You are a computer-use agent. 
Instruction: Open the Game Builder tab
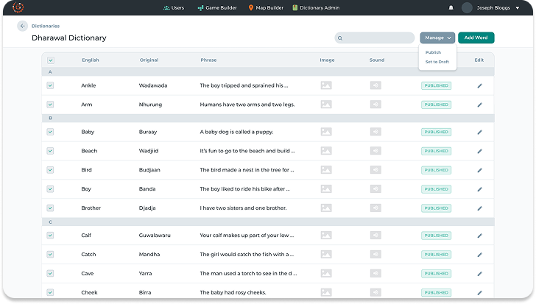pyautogui.click(x=214, y=8)
